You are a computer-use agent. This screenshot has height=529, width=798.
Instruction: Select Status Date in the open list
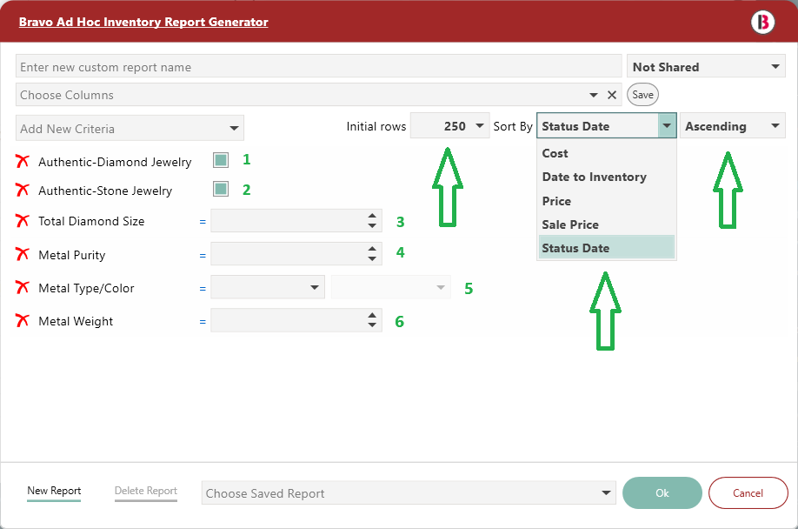tap(606, 248)
